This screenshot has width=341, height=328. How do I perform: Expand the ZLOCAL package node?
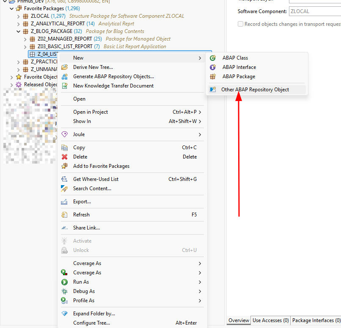click(19, 16)
